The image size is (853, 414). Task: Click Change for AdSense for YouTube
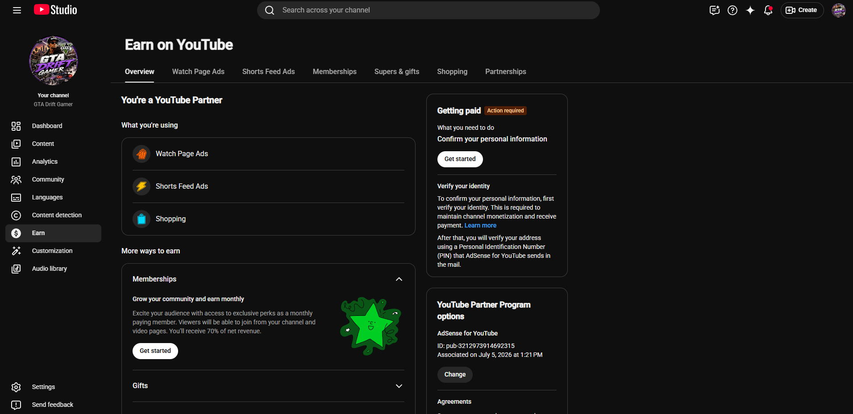pyautogui.click(x=455, y=375)
